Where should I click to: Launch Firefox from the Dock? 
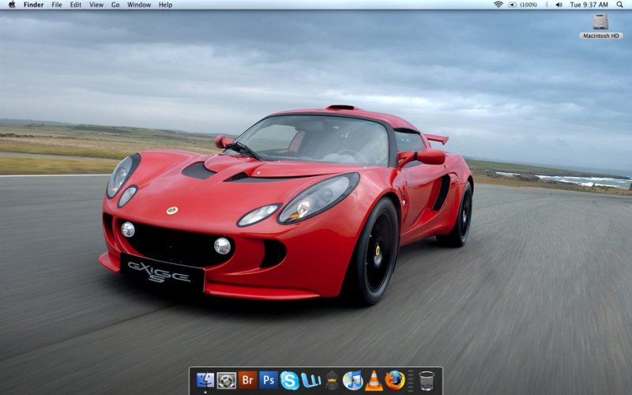(394, 381)
